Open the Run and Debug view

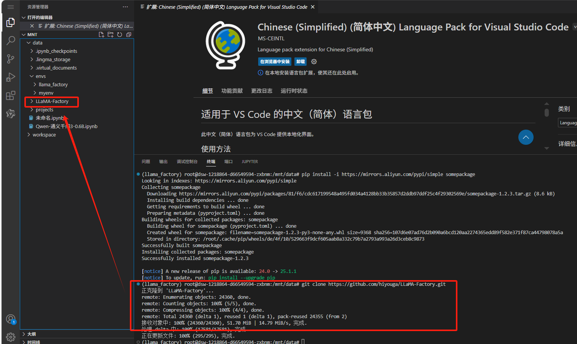(11, 77)
